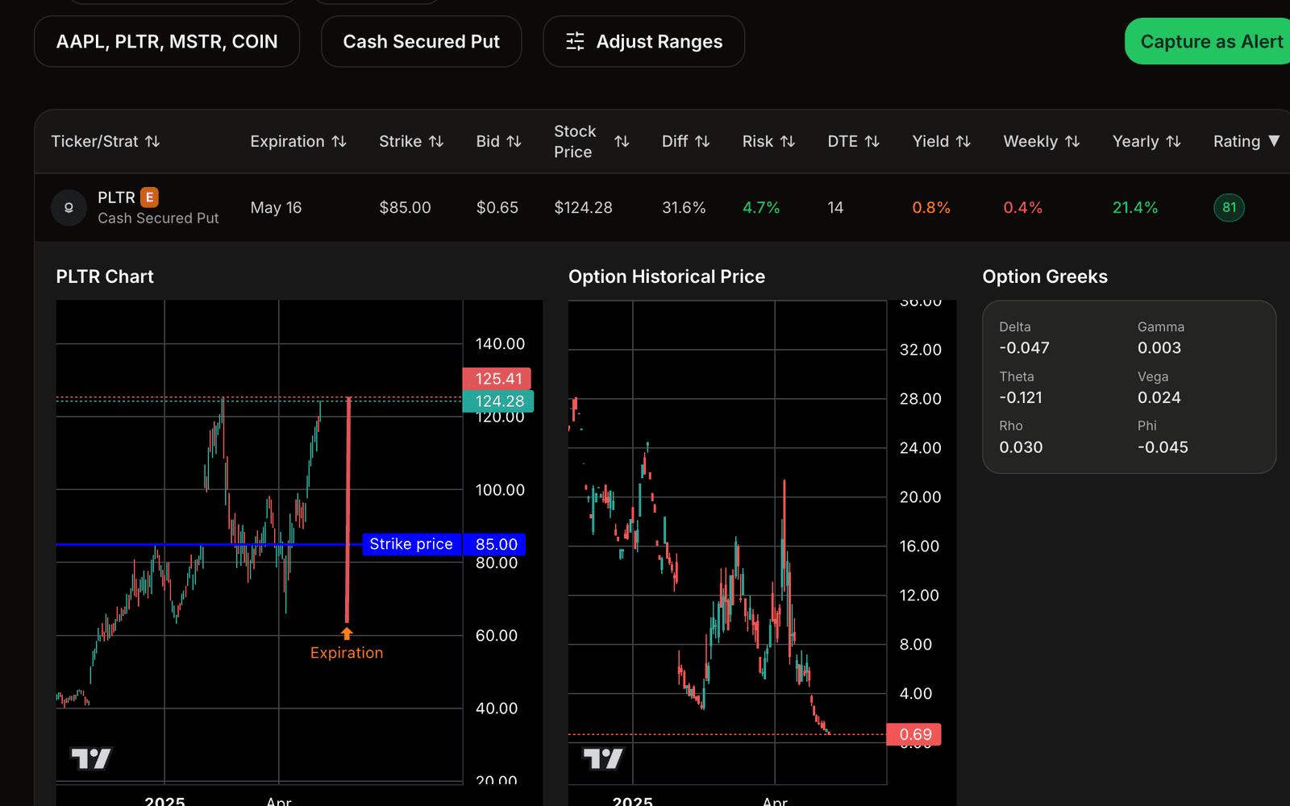Open TradingView logo on PLTR Chart
Viewport: 1290px width, 806px height.
click(x=91, y=758)
